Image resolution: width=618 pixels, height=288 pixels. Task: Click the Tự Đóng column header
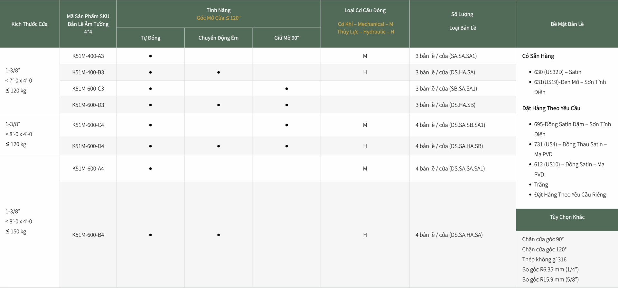(150, 38)
